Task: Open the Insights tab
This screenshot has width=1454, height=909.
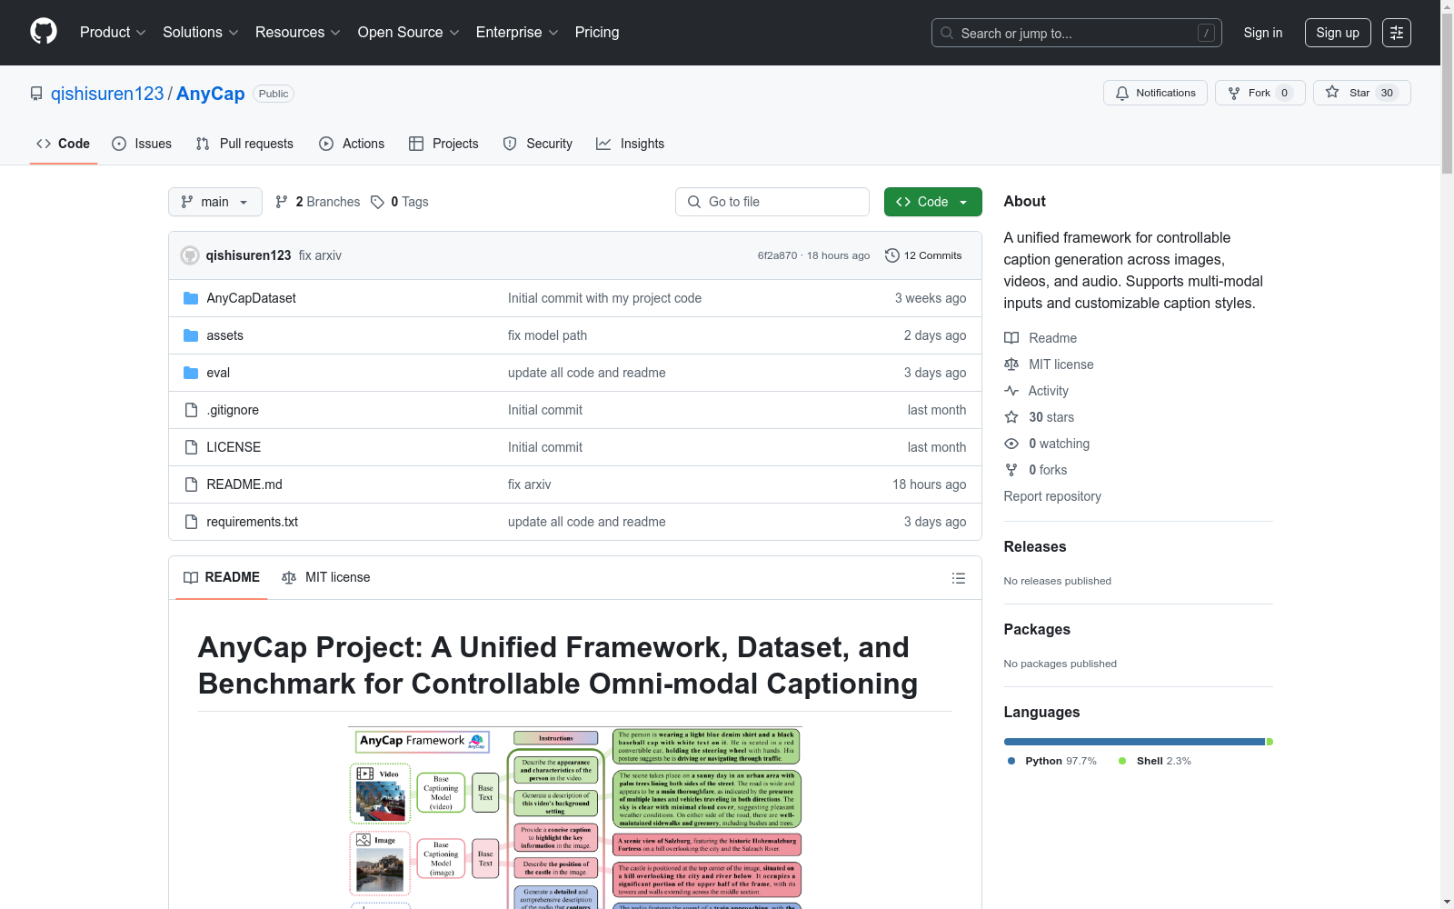Action: [630, 144]
